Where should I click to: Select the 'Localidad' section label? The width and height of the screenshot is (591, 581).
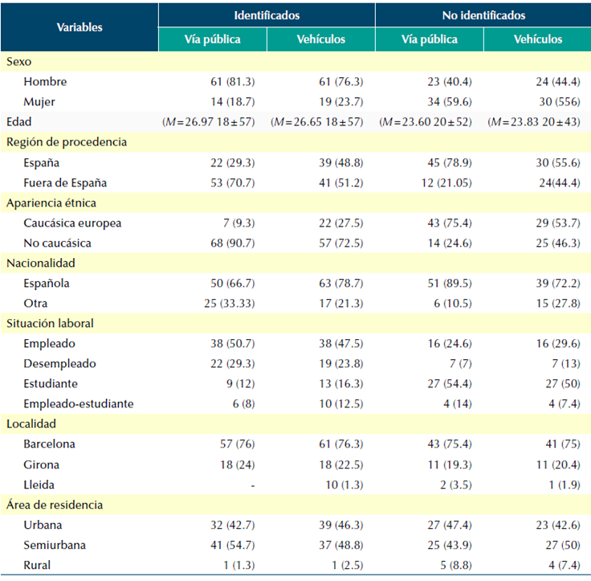(x=31, y=423)
